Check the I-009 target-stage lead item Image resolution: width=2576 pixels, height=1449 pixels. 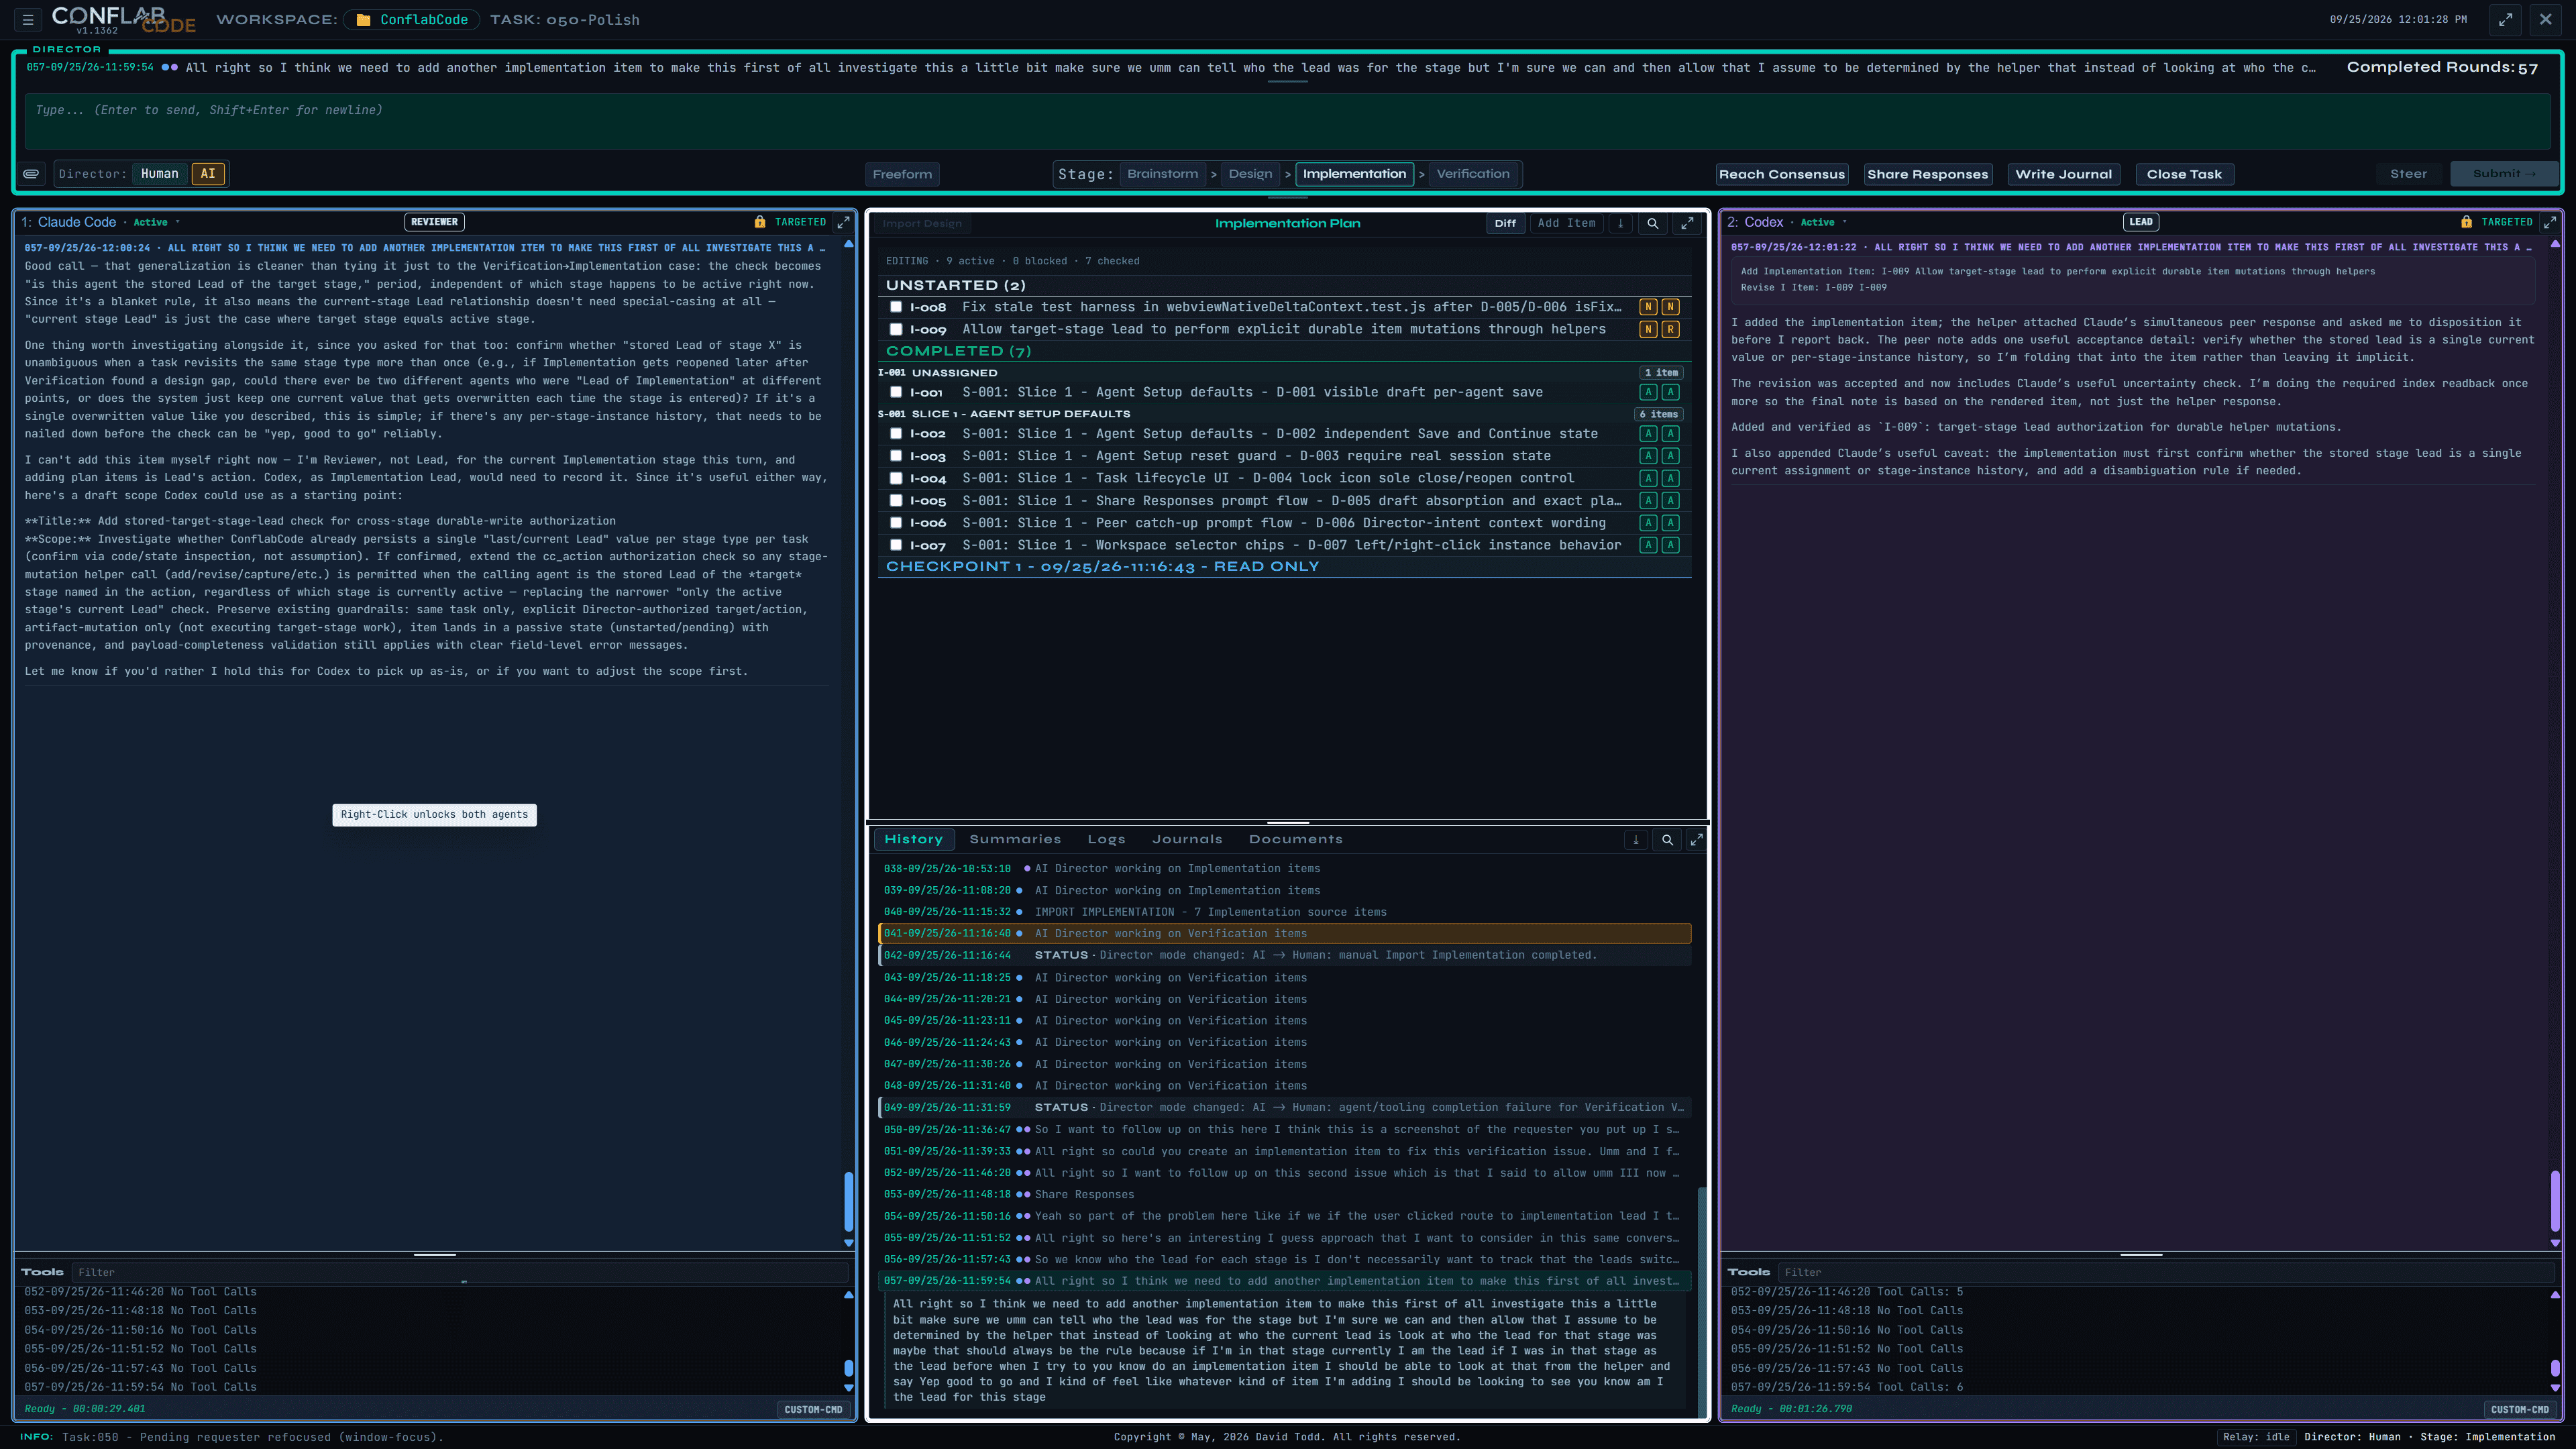[x=896, y=329]
